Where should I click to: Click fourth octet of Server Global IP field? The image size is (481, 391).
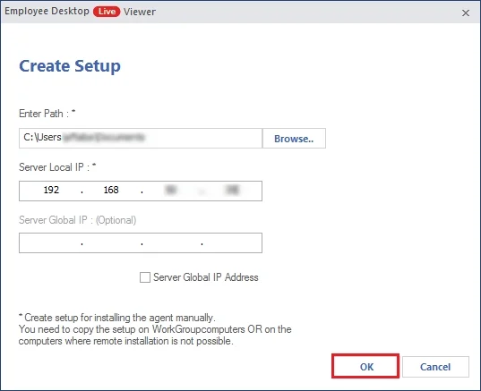(232, 243)
